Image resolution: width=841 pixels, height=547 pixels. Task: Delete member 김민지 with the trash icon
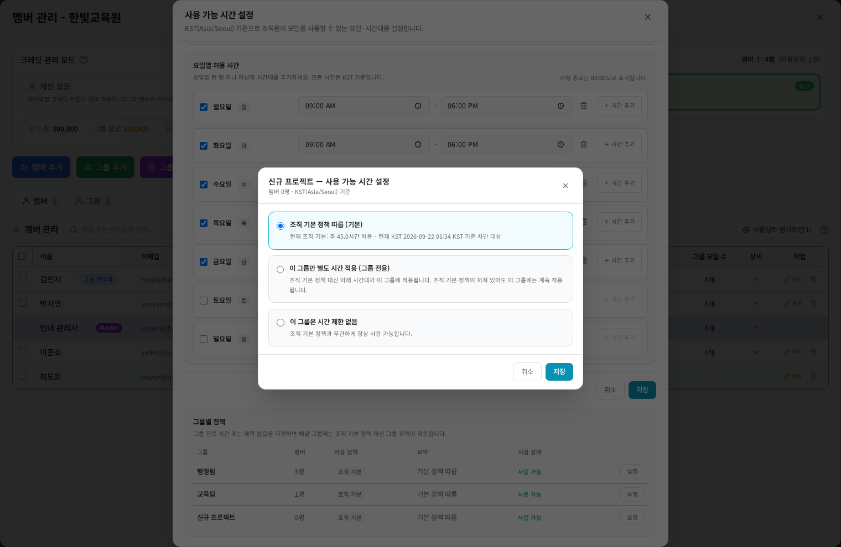(813, 280)
